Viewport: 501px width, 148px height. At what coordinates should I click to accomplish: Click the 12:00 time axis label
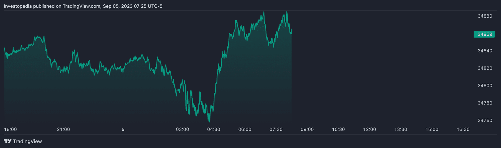click(x=369, y=129)
